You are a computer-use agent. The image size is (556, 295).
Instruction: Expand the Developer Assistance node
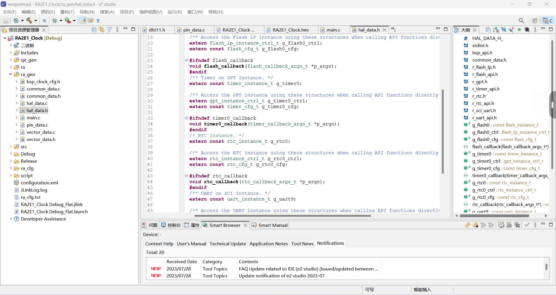pos(11,219)
